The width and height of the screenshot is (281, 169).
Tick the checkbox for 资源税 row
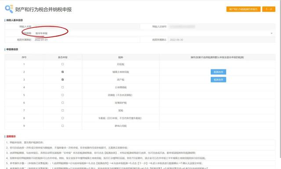pos(62,95)
